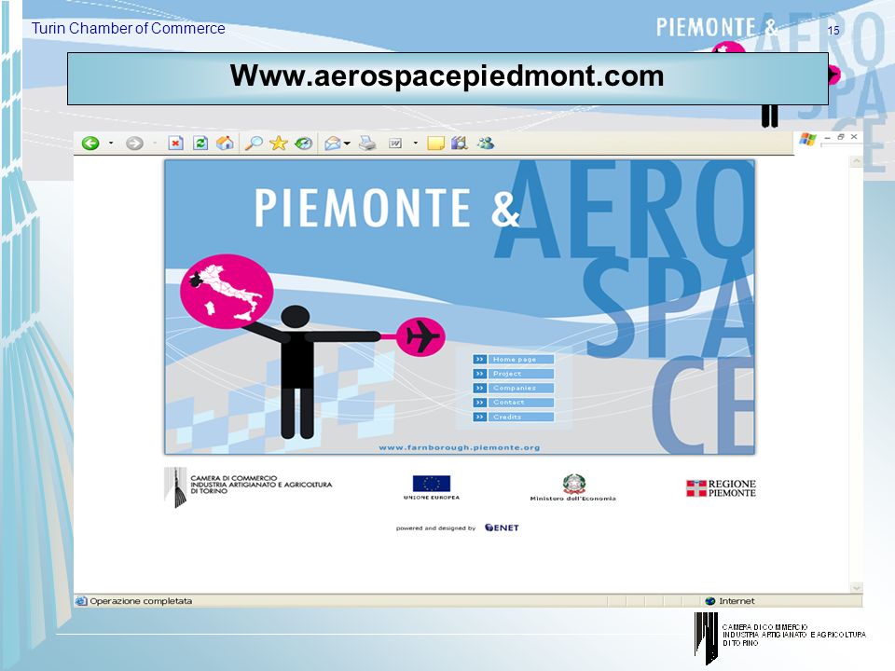Click the arrow icon beside Contact

click(x=479, y=403)
